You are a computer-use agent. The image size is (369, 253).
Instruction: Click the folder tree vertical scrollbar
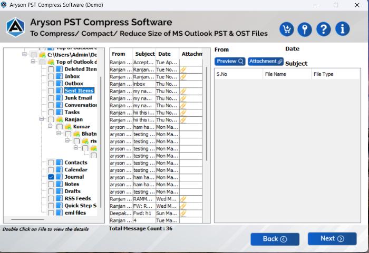click(x=101, y=142)
